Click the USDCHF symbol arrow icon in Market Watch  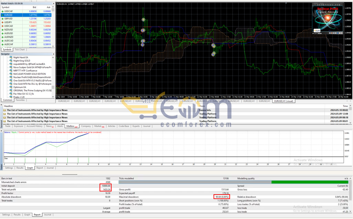(x=2, y=11)
